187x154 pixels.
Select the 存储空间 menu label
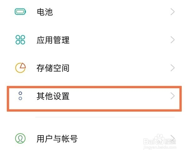click(x=53, y=68)
